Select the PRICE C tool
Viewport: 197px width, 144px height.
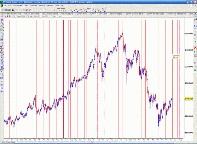tap(2, 53)
